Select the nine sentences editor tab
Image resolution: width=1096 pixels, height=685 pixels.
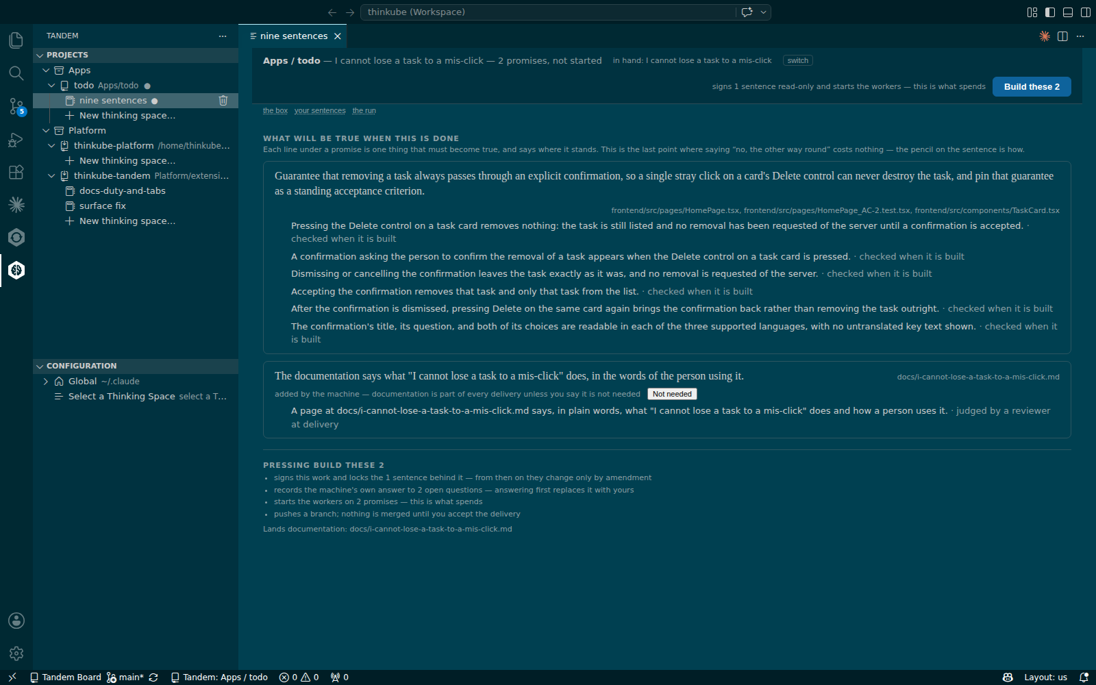(293, 36)
